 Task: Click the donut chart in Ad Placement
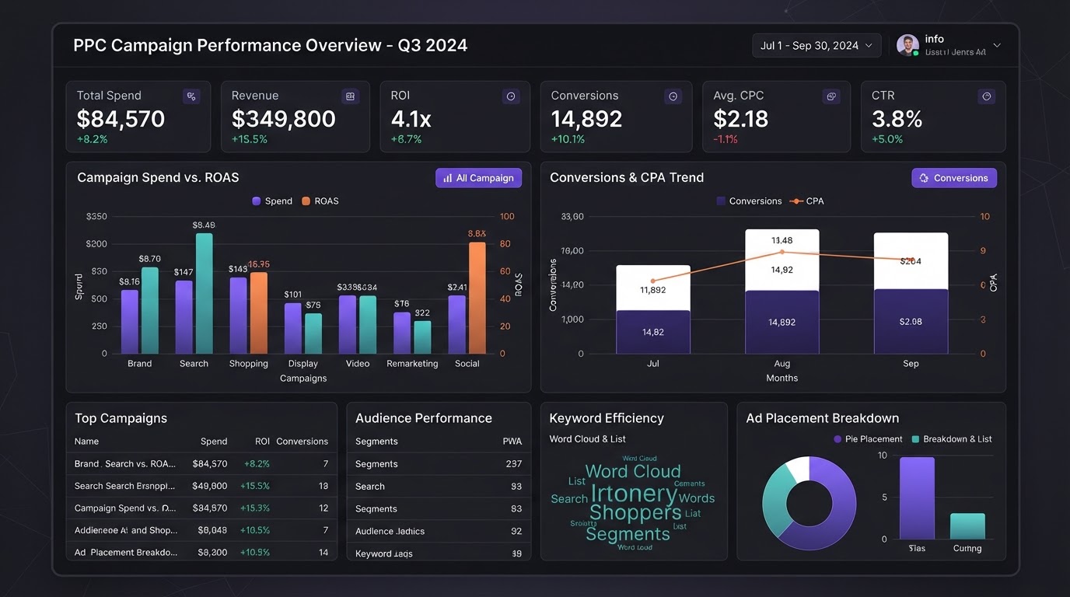[x=809, y=504]
